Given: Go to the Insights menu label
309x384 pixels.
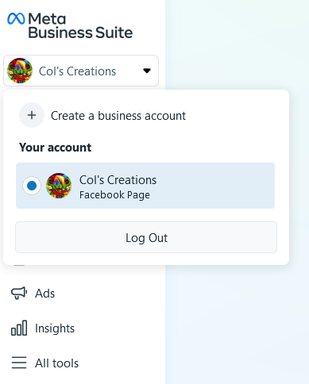Looking at the screenshot, I should click(x=55, y=328).
